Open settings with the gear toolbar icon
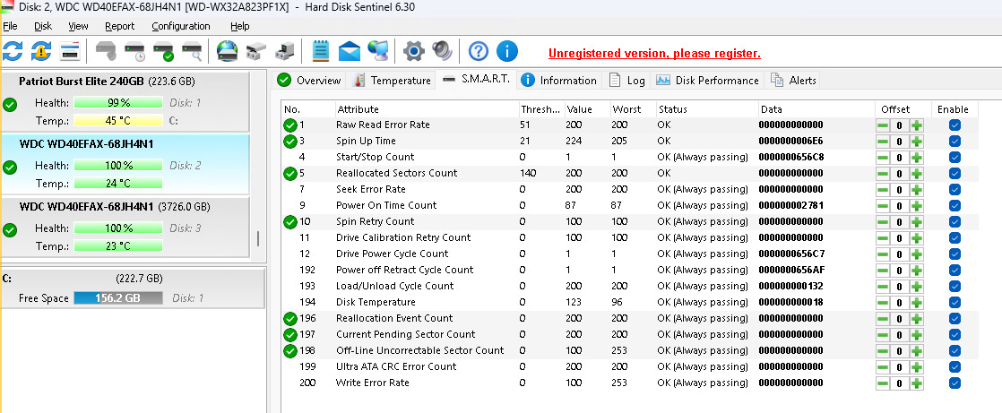This screenshot has width=1002, height=413. [x=414, y=51]
